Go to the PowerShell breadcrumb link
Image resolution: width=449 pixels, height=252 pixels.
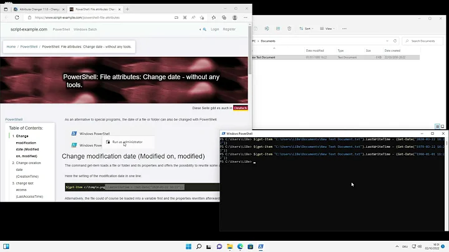(x=29, y=47)
